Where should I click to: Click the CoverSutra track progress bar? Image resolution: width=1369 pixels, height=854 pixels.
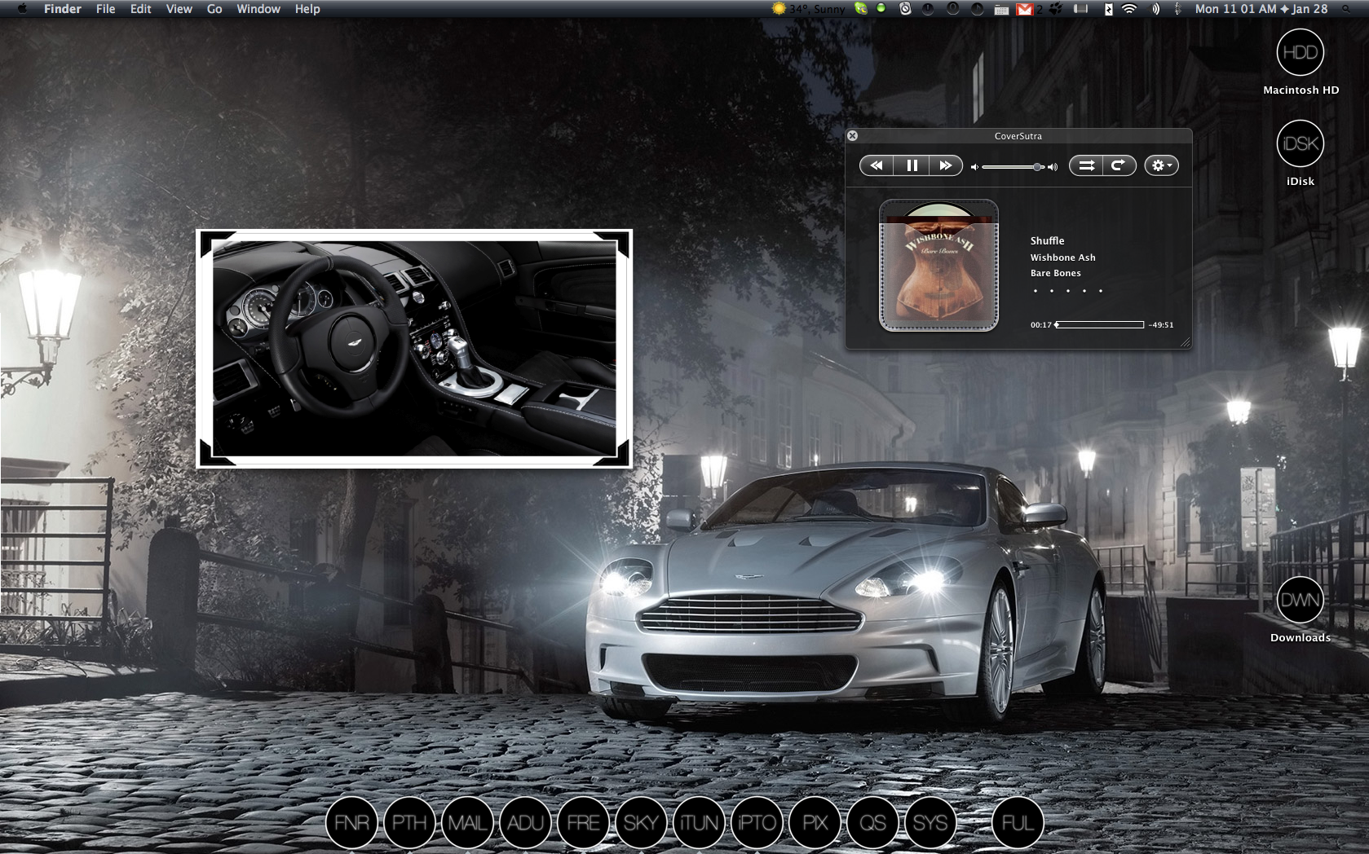pos(1099,324)
